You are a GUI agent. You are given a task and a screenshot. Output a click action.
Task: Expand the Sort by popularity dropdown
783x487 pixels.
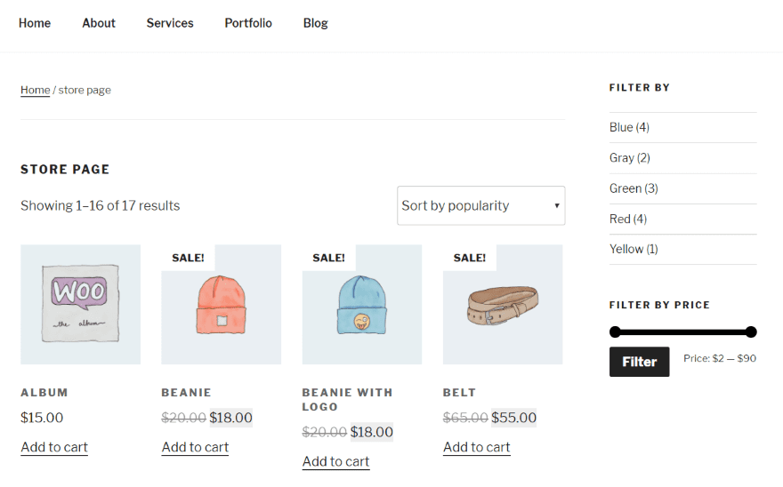point(480,205)
